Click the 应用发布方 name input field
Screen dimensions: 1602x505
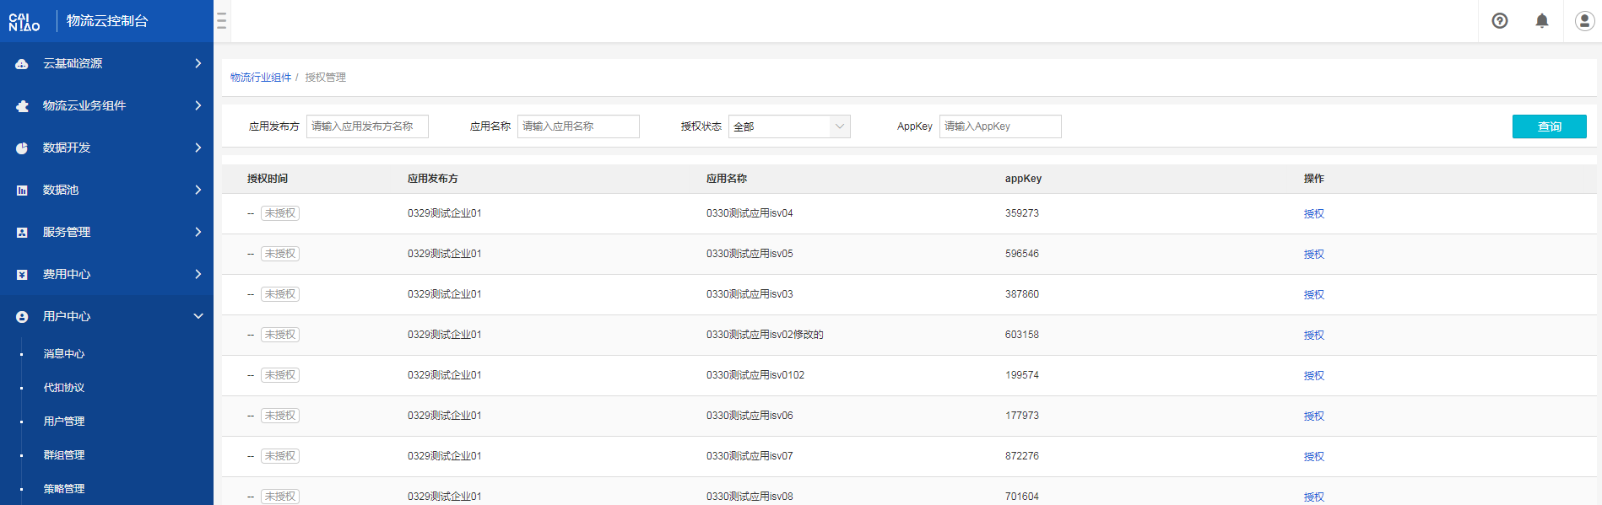[x=367, y=126]
